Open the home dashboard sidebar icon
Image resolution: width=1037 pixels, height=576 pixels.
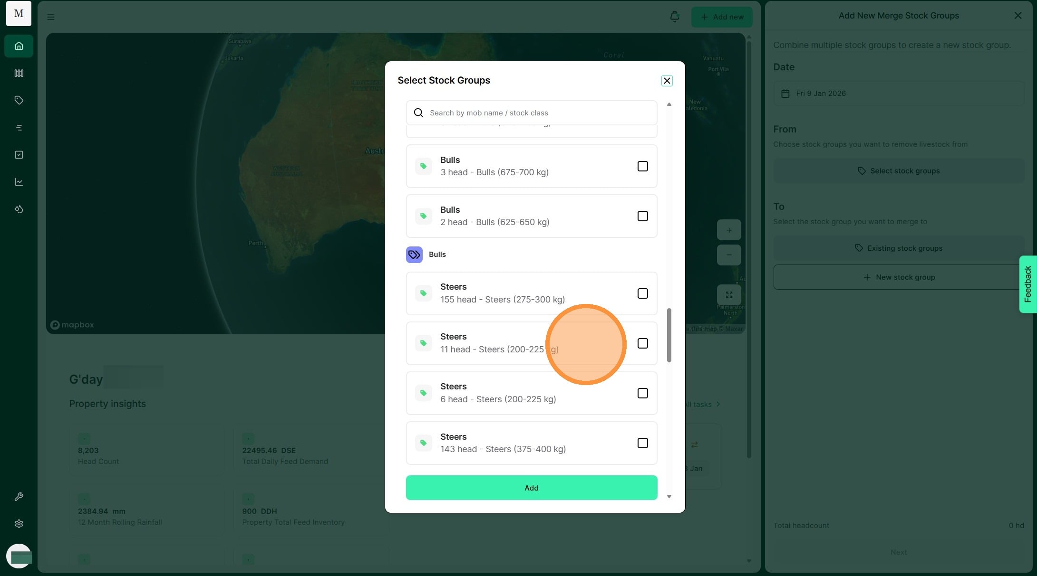19,46
